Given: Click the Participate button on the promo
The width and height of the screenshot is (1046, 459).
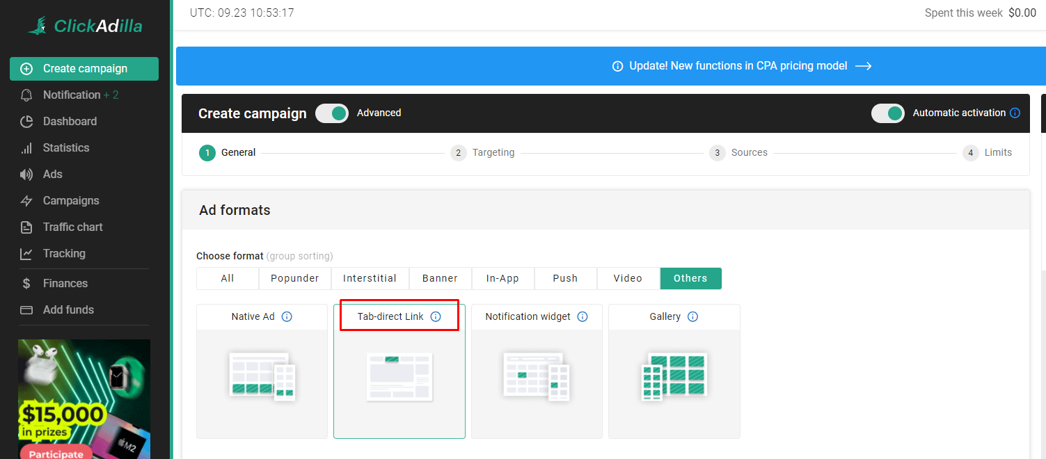Looking at the screenshot, I should click(x=56, y=453).
